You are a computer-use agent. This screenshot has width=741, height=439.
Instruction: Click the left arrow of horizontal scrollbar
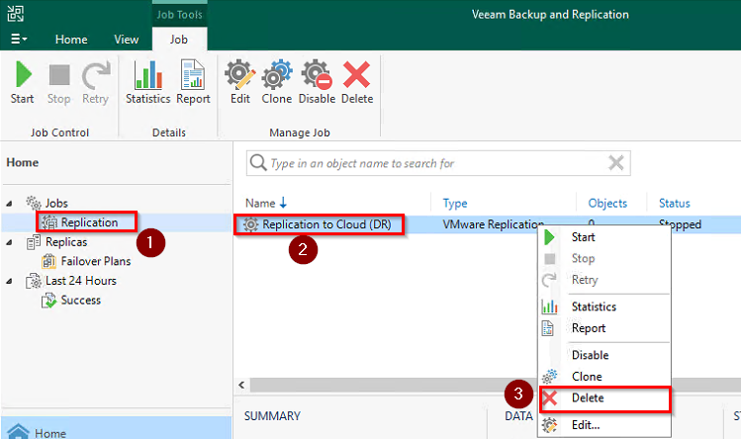coord(241,385)
